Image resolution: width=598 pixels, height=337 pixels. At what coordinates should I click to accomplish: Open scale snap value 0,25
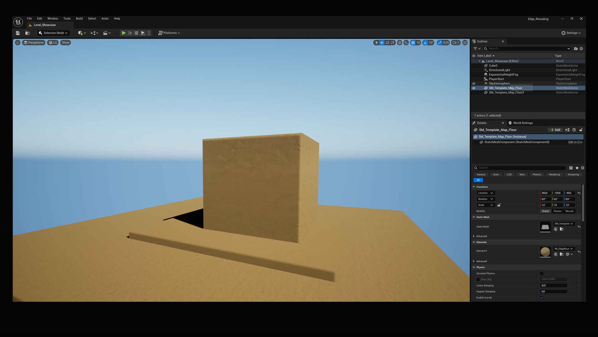[446, 43]
